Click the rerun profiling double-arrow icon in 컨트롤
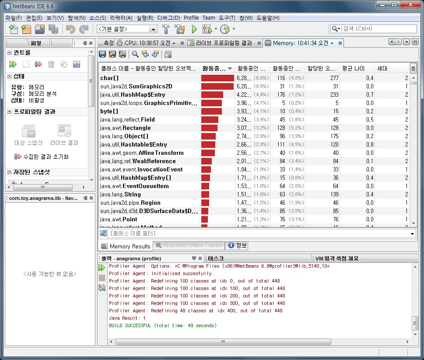Viewport: 424px width, 360px height. [13, 64]
